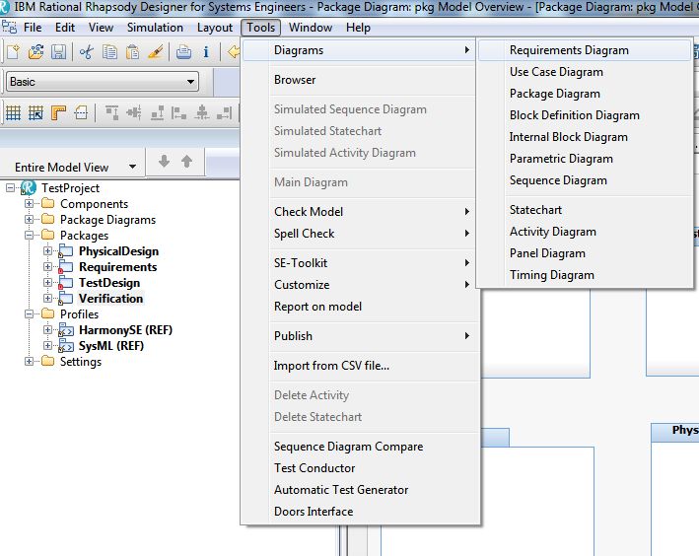This screenshot has height=556, width=699.
Task: Click the blue info 'i' icon
Action: pos(206,52)
